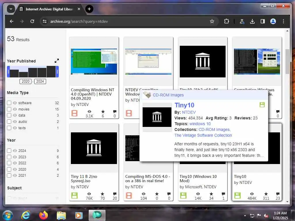Open Tiny10 (Windows 10 Mod) title
The image size is (295, 221).
pyautogui.click(x=198, y=178)
